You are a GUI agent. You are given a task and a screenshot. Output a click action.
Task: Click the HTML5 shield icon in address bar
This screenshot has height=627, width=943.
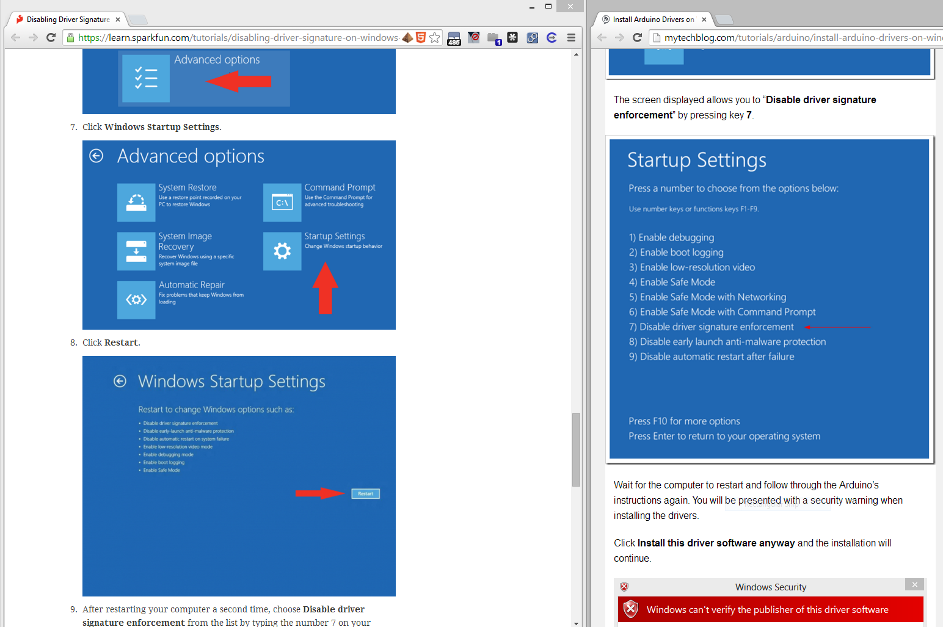point(421,38)
